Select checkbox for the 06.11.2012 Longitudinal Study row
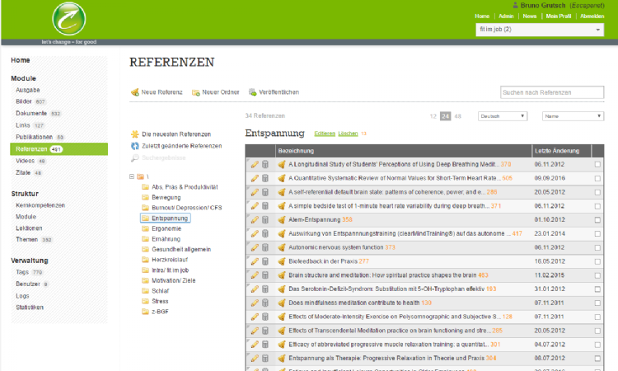This screenshot has height=371, width=618. pos(597,165)
